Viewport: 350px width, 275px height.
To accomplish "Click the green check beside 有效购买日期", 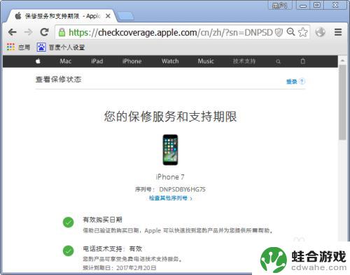I will (x=68, y=222).
